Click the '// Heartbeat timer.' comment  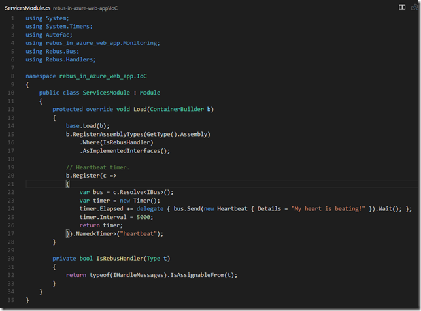(x=98, y=167)
